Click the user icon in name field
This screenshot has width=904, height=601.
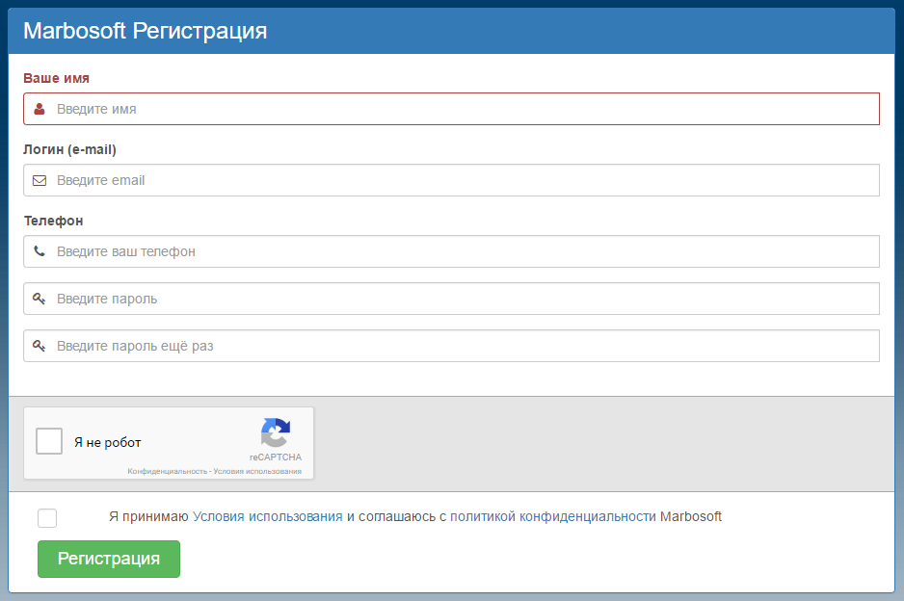point(40,109)
